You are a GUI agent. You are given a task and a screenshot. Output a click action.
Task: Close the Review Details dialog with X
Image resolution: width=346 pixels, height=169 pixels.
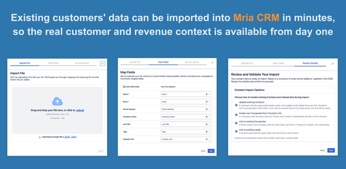click(x=333, y=64)
